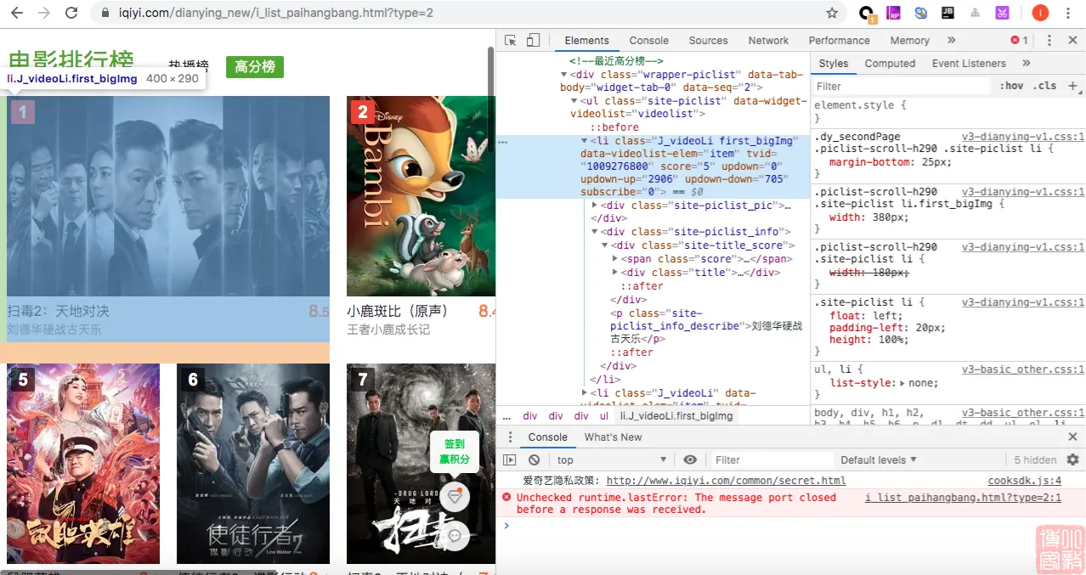Select the ul breadcrumb in Elements
Screen dimensions: 1086x575
604,416
